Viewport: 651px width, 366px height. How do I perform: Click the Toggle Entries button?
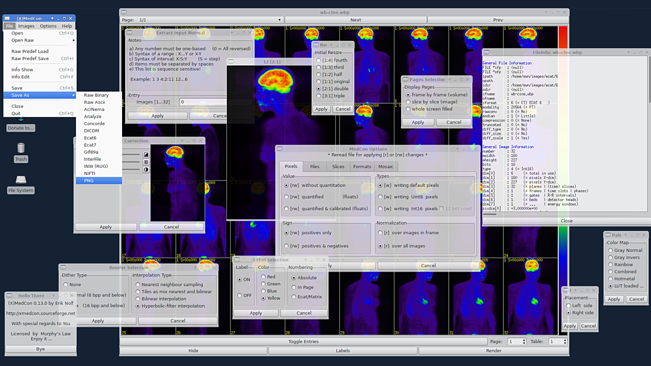[x=303, y=341]
